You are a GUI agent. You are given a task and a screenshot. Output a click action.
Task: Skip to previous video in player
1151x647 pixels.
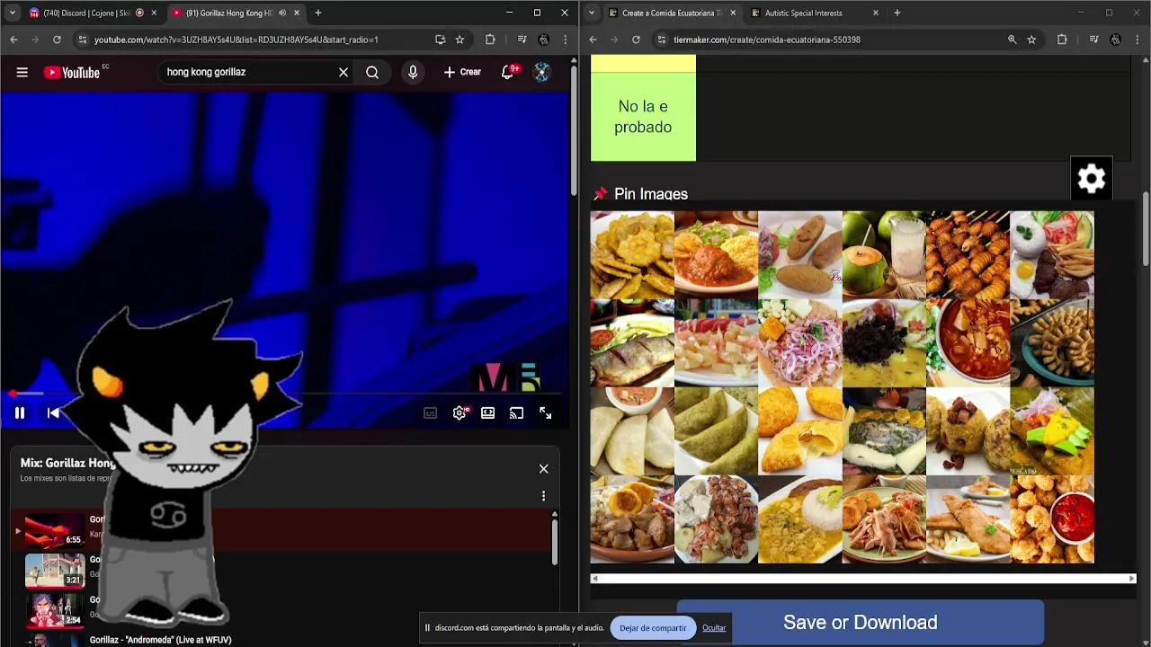[x=53, y=413]
